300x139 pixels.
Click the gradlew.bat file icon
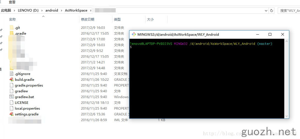(12, 97)
